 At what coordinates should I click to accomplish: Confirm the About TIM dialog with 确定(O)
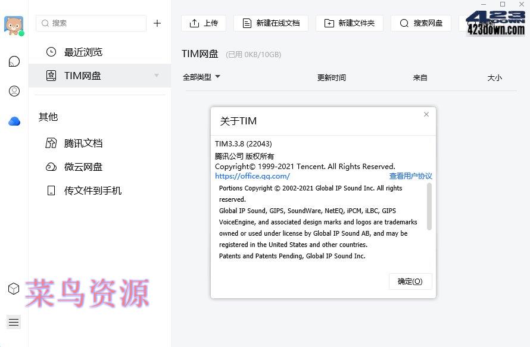[410, 282]
